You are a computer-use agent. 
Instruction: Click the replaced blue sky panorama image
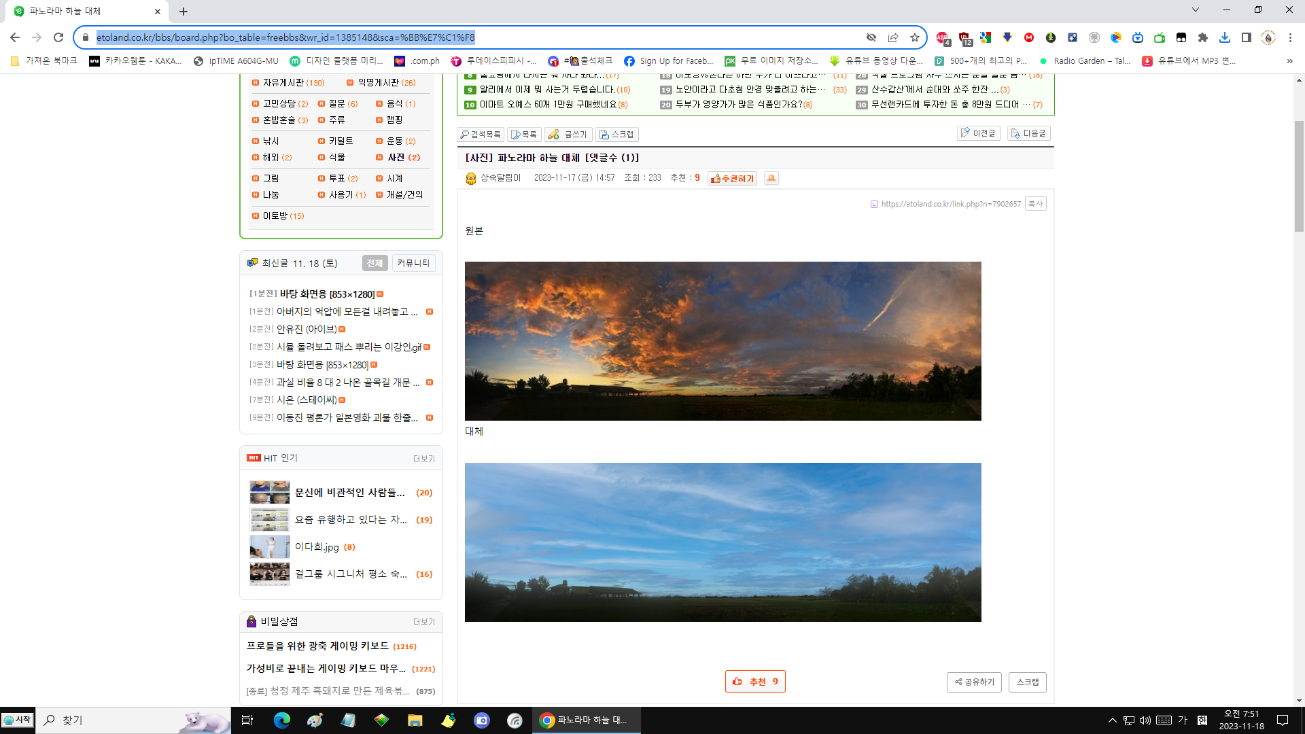[723, 542]
